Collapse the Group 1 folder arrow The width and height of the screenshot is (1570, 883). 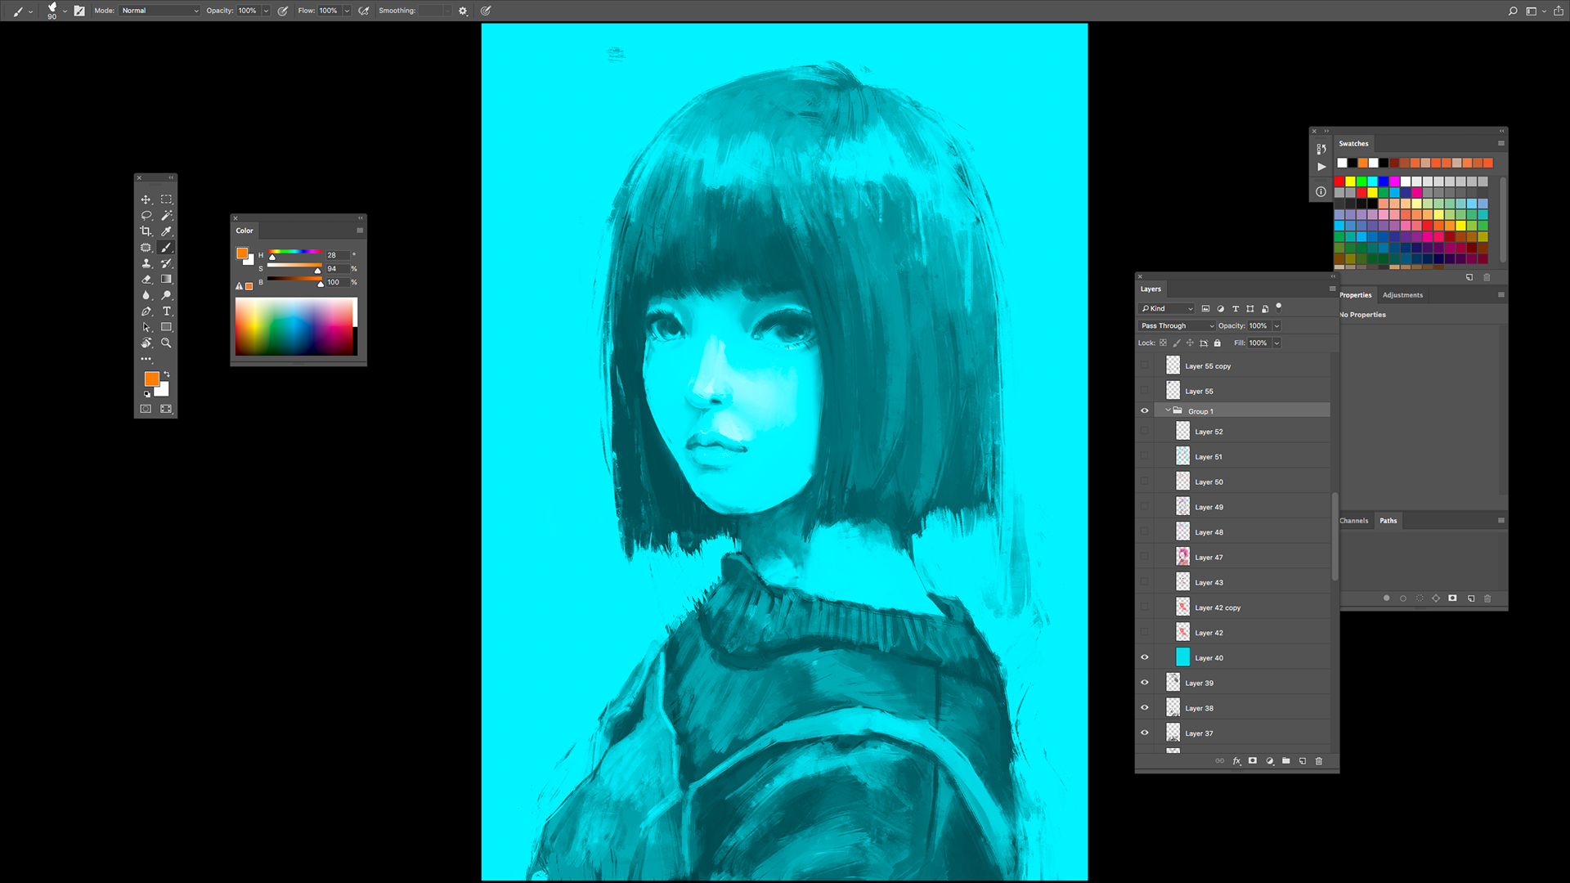[1168, 410]
